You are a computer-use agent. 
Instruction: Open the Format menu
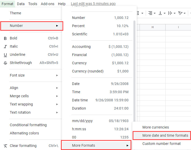click(x=7, y=4)
